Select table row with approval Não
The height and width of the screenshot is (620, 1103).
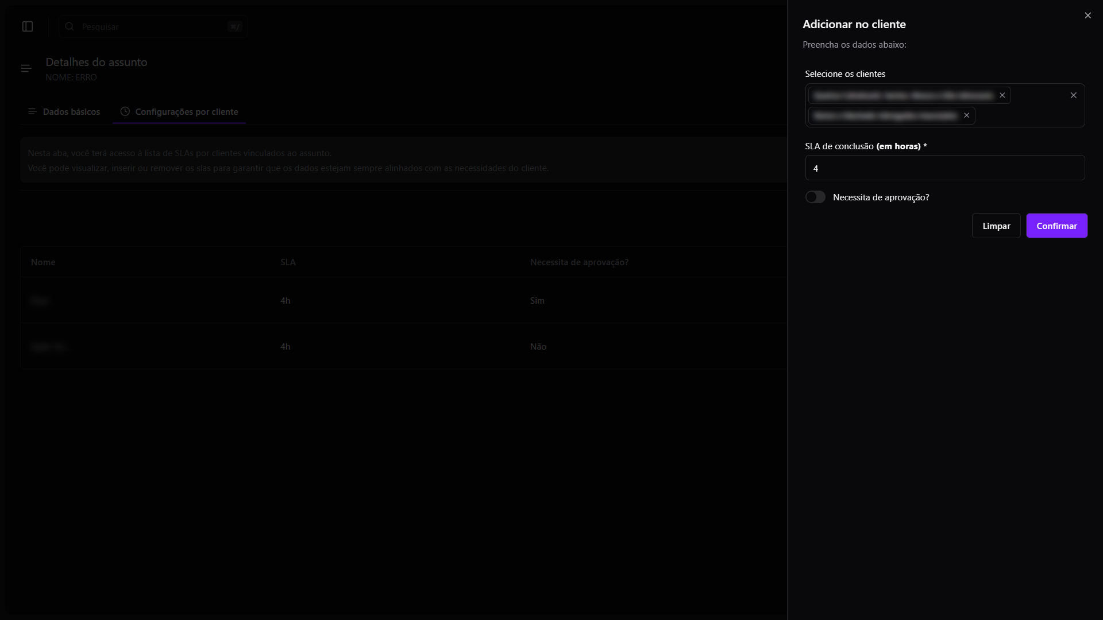[402, 346]
